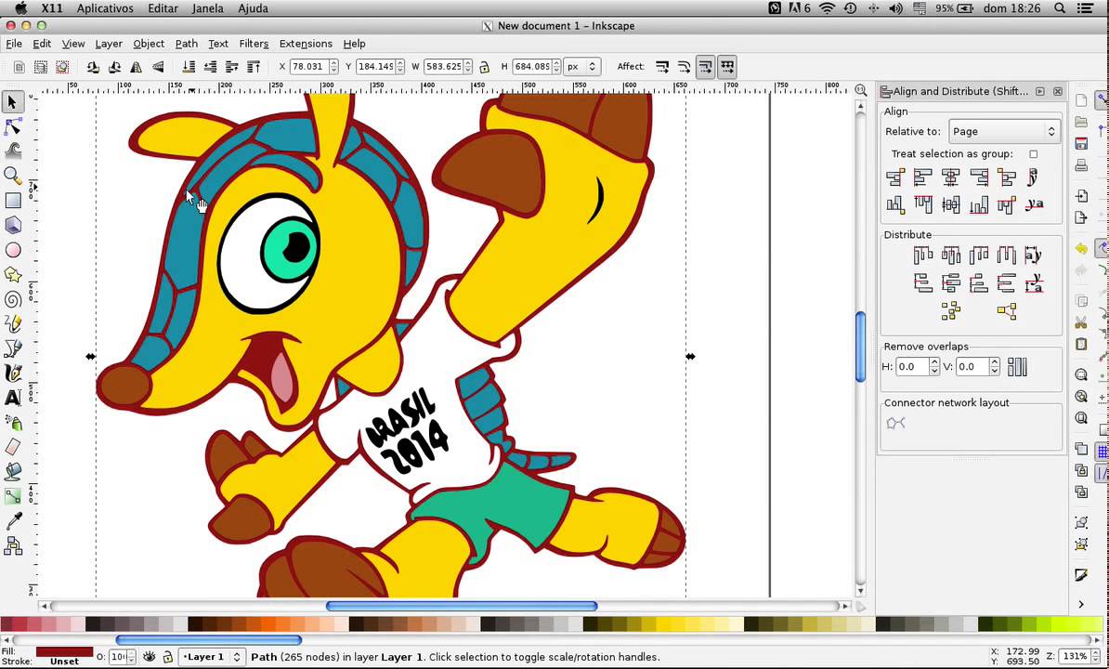Toggle scale rounded corners affect button
Viewport: 1109px width, 669px height.
(684, 67)
